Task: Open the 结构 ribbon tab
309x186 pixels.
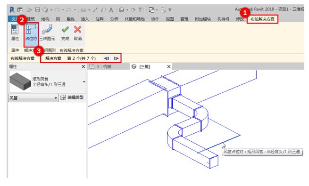Action: 45,19
